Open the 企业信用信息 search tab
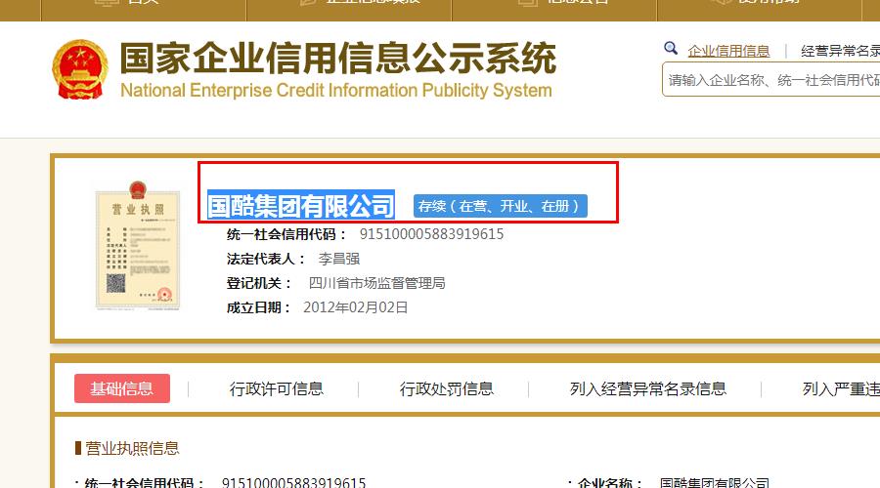 (728, 52)
